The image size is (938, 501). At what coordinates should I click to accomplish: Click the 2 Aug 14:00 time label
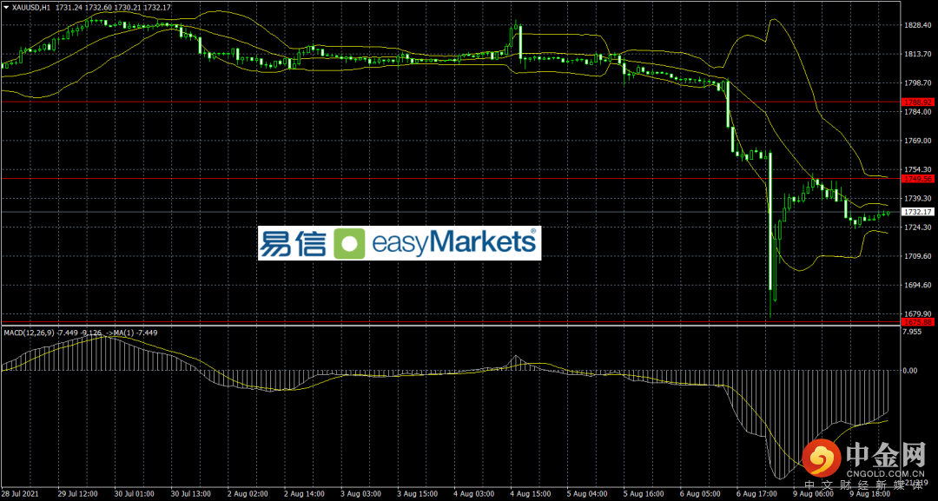[x=305, y=495]
